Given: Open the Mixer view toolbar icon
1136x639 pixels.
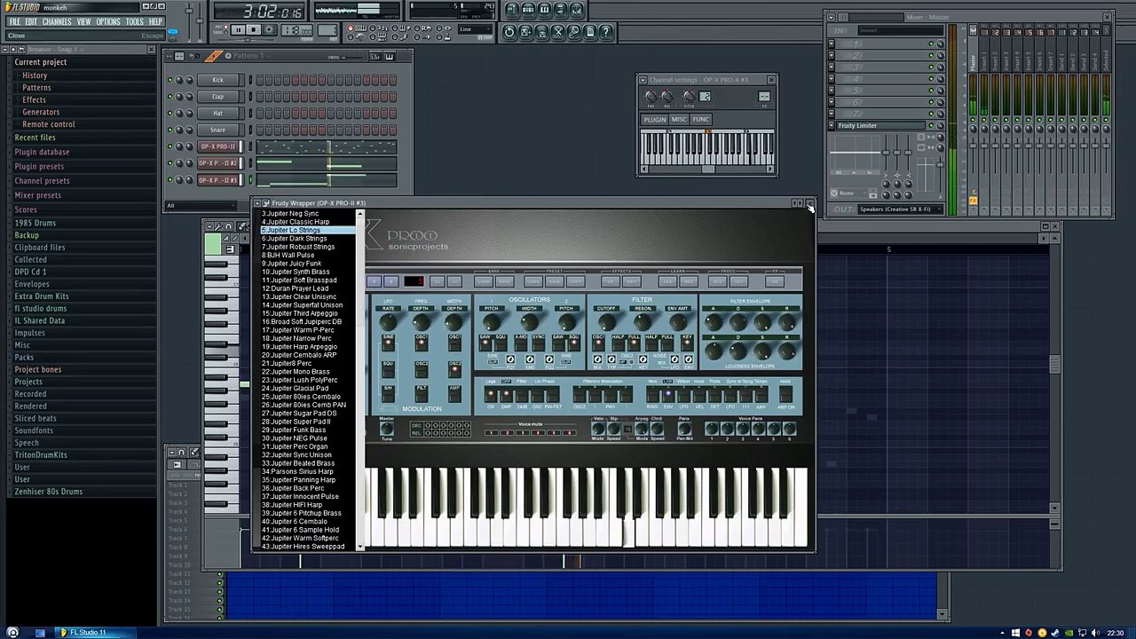Looking at the screenshot, I should pyautogui.click(x=576, y=10).
